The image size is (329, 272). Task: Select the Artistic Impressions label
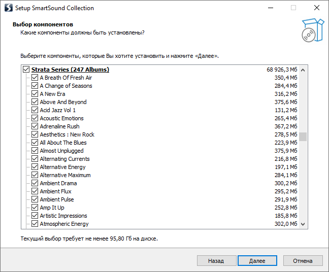[x=63, y=216]
